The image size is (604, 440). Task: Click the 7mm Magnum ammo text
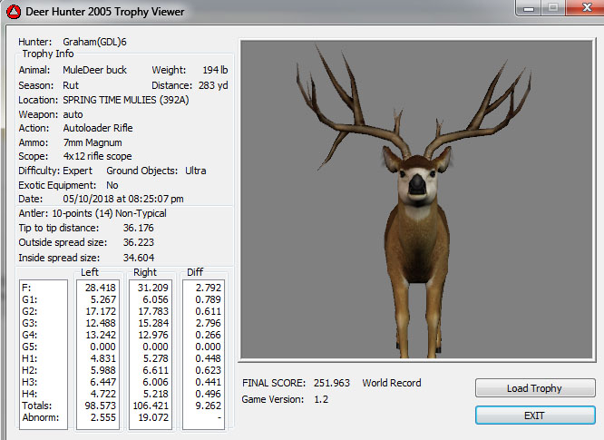[93, 142]
